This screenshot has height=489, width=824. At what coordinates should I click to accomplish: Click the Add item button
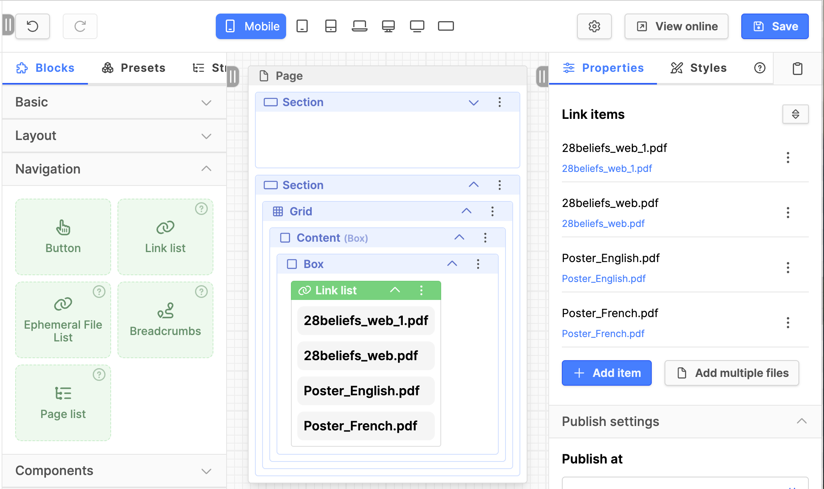[x=607, y=373]
